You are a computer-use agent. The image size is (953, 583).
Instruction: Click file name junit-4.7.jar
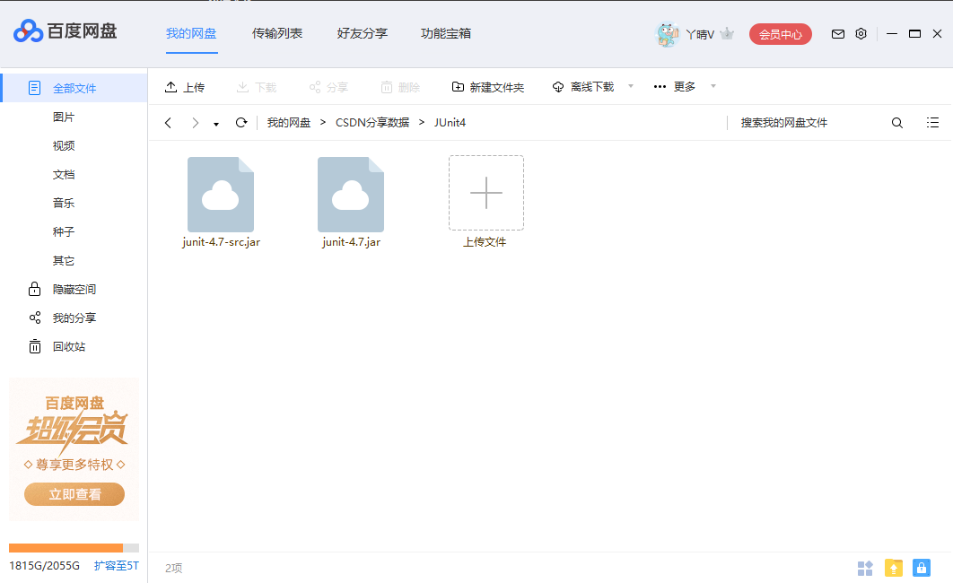click(351, 241)
